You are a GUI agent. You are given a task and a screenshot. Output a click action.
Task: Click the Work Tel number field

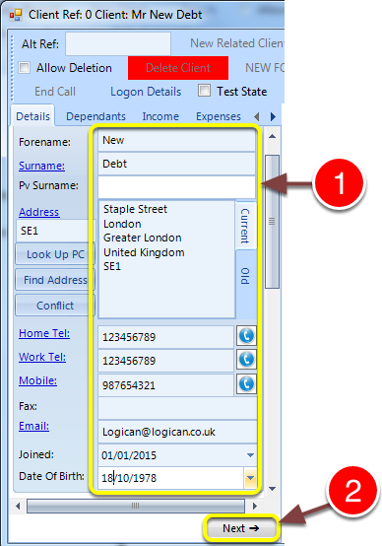[x=165, y=361]
